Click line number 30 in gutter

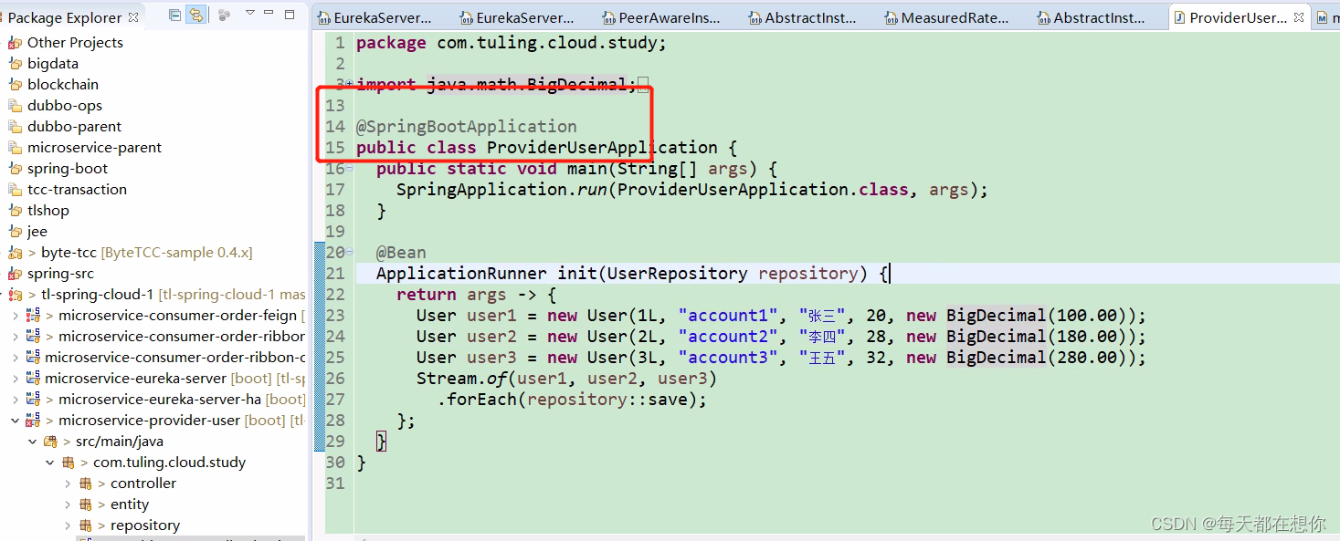click(335, 463)
